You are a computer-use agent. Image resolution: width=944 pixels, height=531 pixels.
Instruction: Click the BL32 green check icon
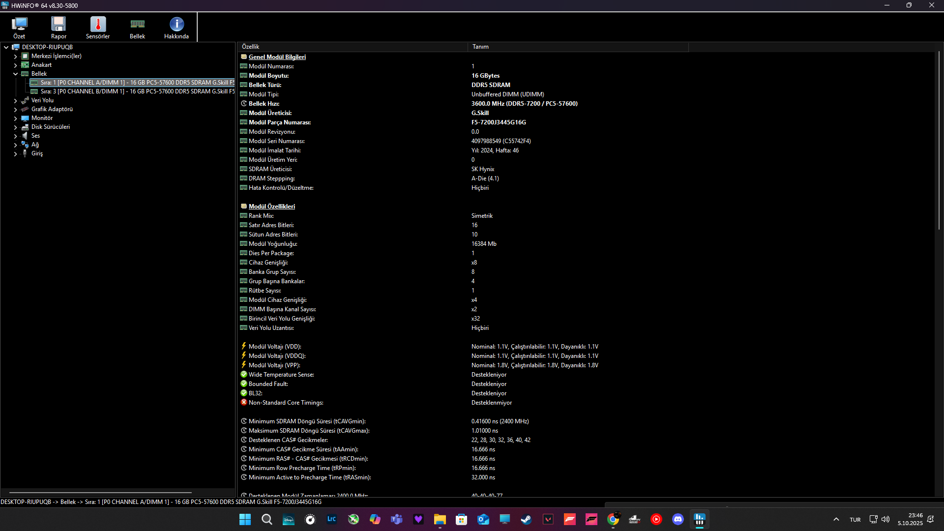point(243,393)
